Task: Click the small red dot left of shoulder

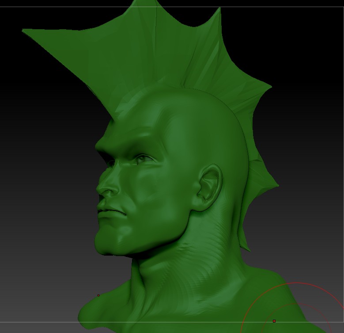Action: coord(98,295)
